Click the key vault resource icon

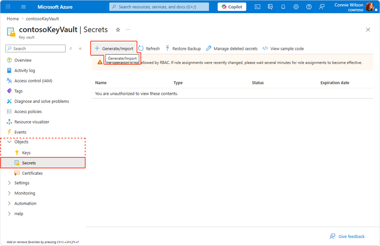click(11, 32)
